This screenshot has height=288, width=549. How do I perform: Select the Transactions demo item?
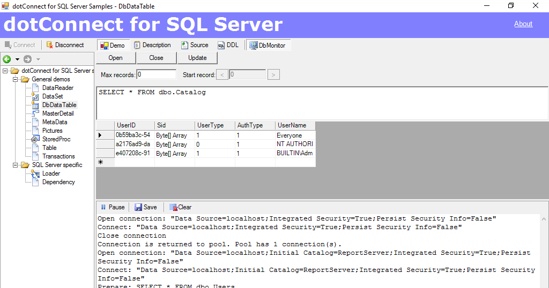point(58,156)
